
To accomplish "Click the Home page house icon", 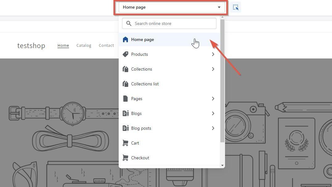I will tap(125, 39).
